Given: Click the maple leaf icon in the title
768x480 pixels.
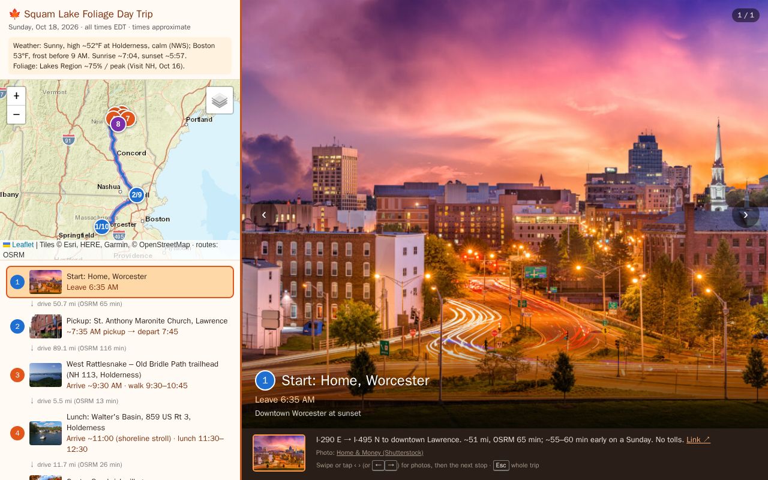Looking at the screenshot, I should click(x=14, y=14).
